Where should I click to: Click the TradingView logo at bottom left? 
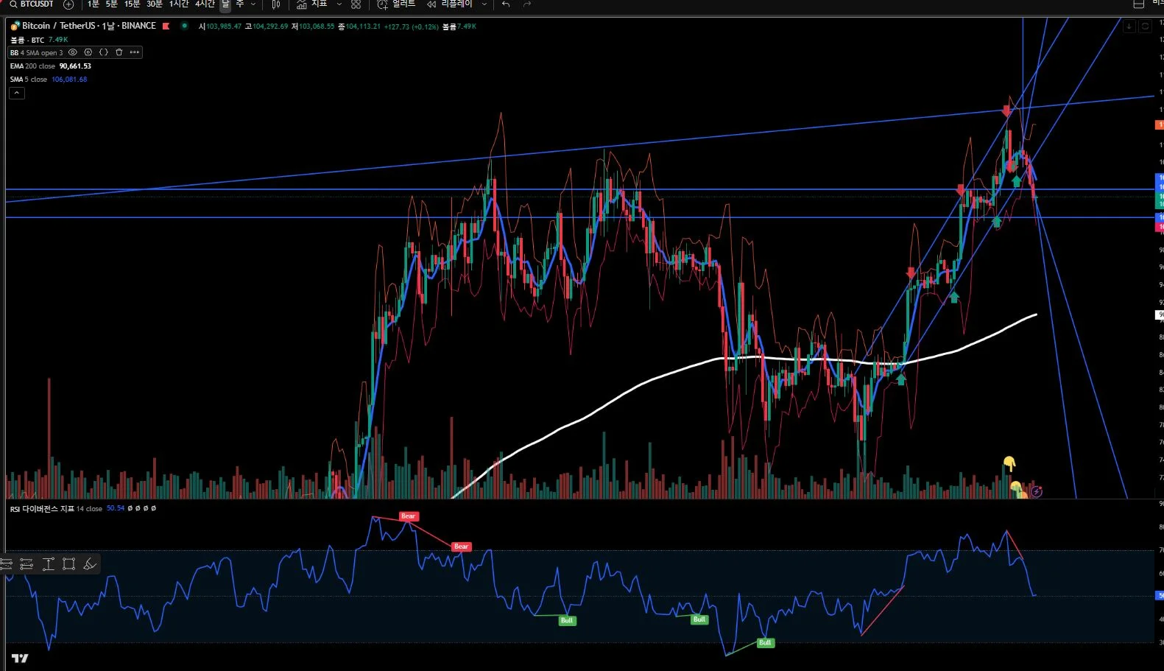[x=20, y=658]
